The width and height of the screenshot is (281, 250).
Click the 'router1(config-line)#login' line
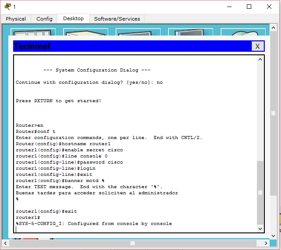56,168
